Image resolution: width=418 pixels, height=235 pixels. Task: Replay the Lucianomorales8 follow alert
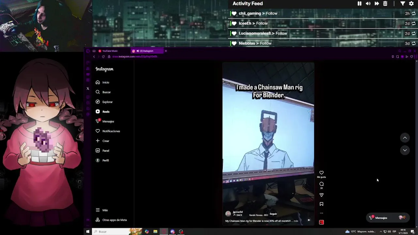(x=414, y=34)
